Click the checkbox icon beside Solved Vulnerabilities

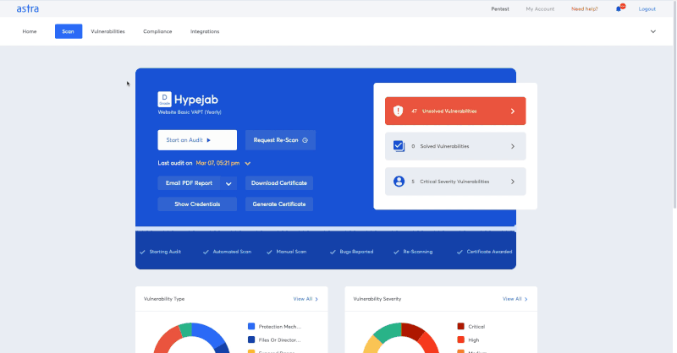[x=399, y=146]
